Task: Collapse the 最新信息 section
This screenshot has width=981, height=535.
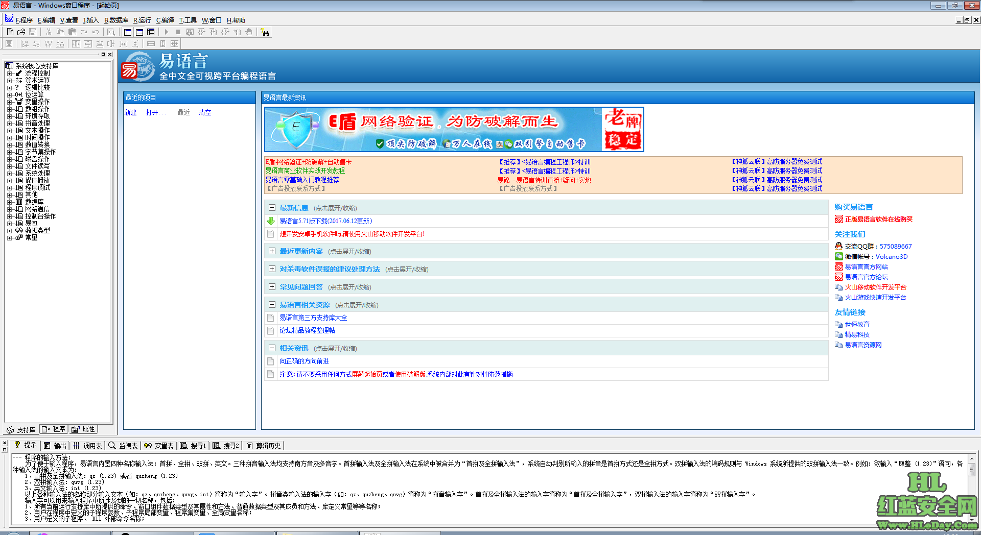Action: tap(272, 208)
